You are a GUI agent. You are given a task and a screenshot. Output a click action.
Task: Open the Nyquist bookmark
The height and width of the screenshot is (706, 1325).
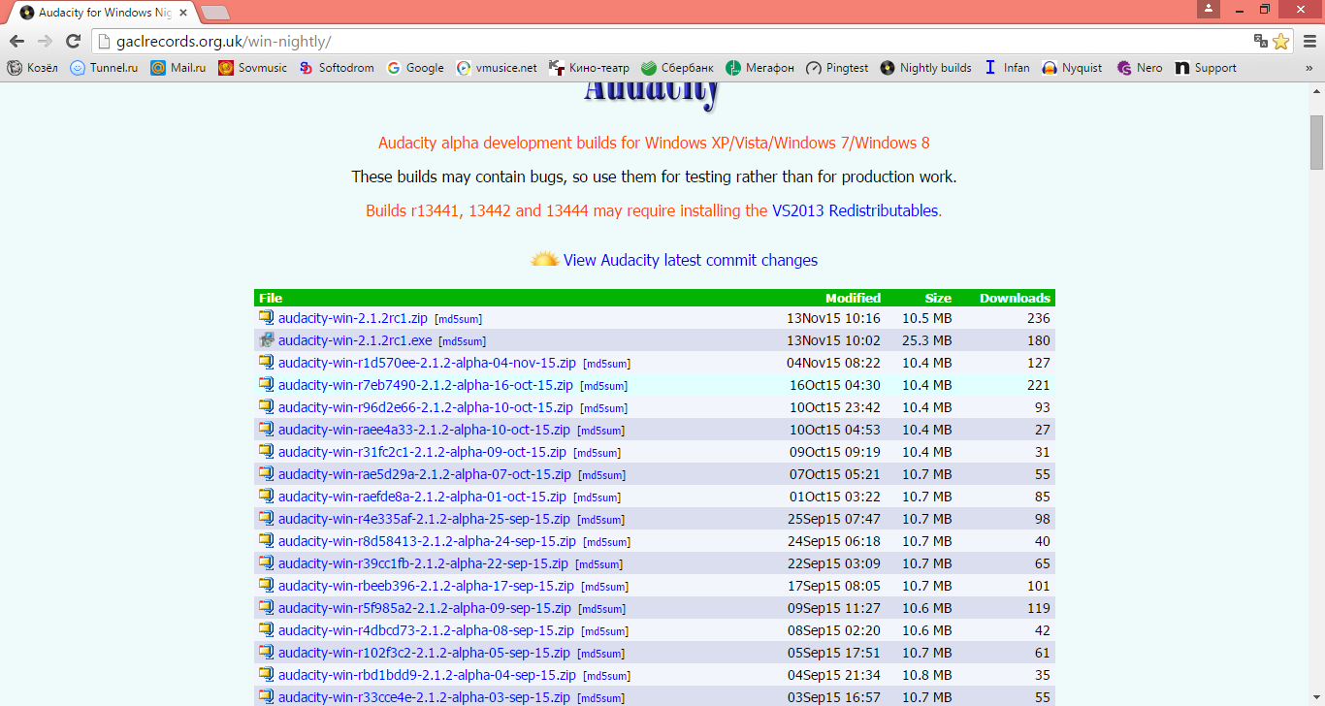(1072, 68)
